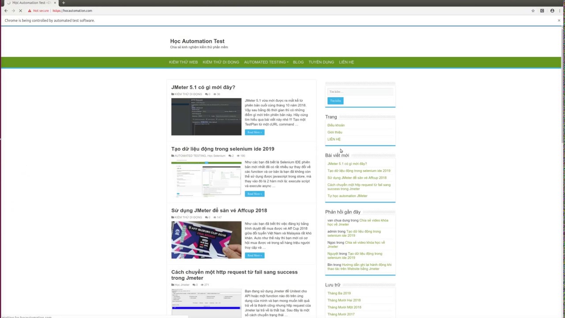The width and height of the screenshot is (565, 318).
Task: Click the views eye icon showing 271
Action: pos(203,285)
